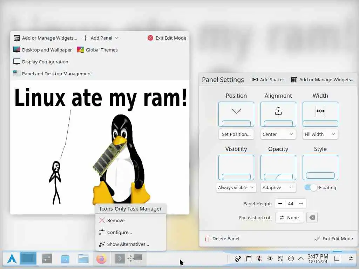Screen dimensions: 359x269
Task: Click Exit Edit Mode with the checkmark
Action: coord(334,239)
